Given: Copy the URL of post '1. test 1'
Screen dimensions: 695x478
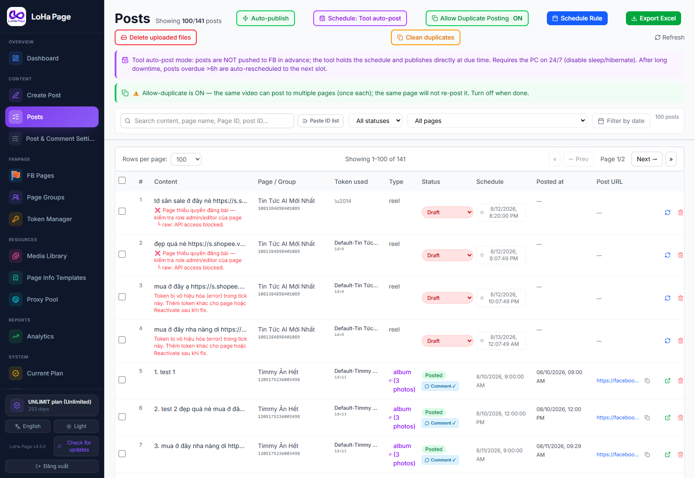Looking at the screenshot, I should point(647,381).
